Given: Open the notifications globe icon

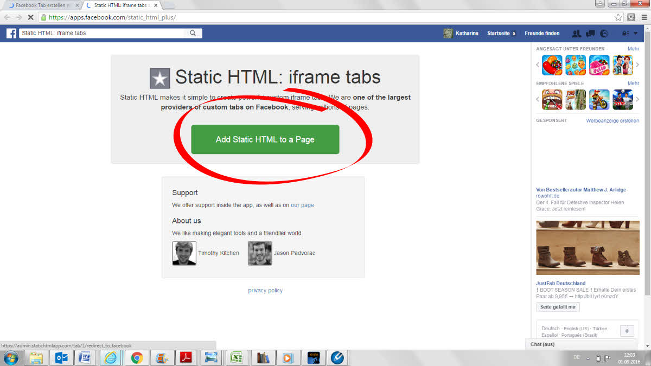Looking at the screenshot, I should point(604,34).
